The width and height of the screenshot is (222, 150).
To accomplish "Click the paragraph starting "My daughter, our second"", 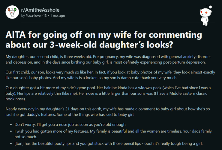I will pyautogui.click(x=108, y=59).
